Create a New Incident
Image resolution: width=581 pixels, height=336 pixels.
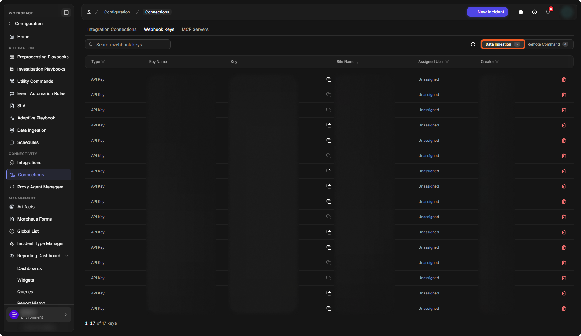(x=487, y=12)
